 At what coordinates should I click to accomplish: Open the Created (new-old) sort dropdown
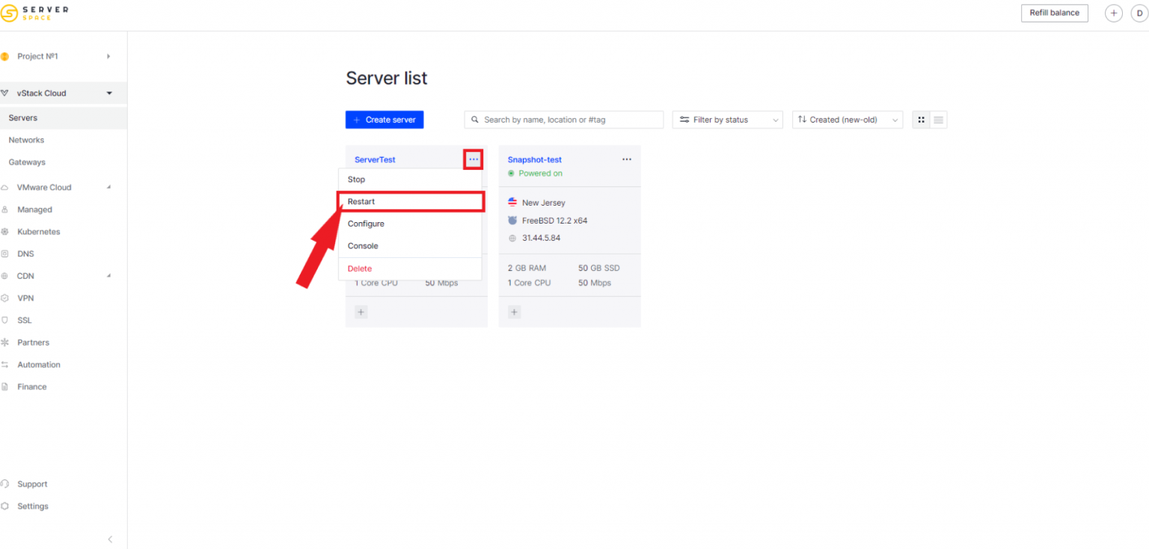[x=847, y=119]
